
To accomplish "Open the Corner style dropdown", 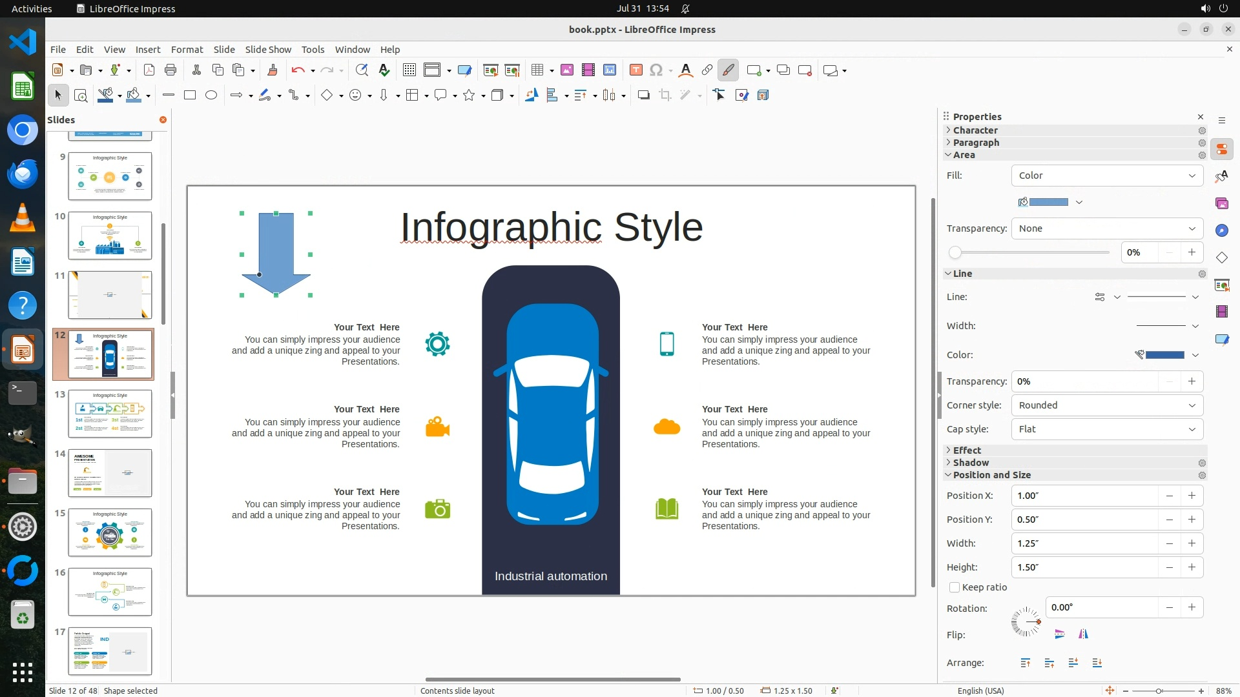I will pos(1107,405).
